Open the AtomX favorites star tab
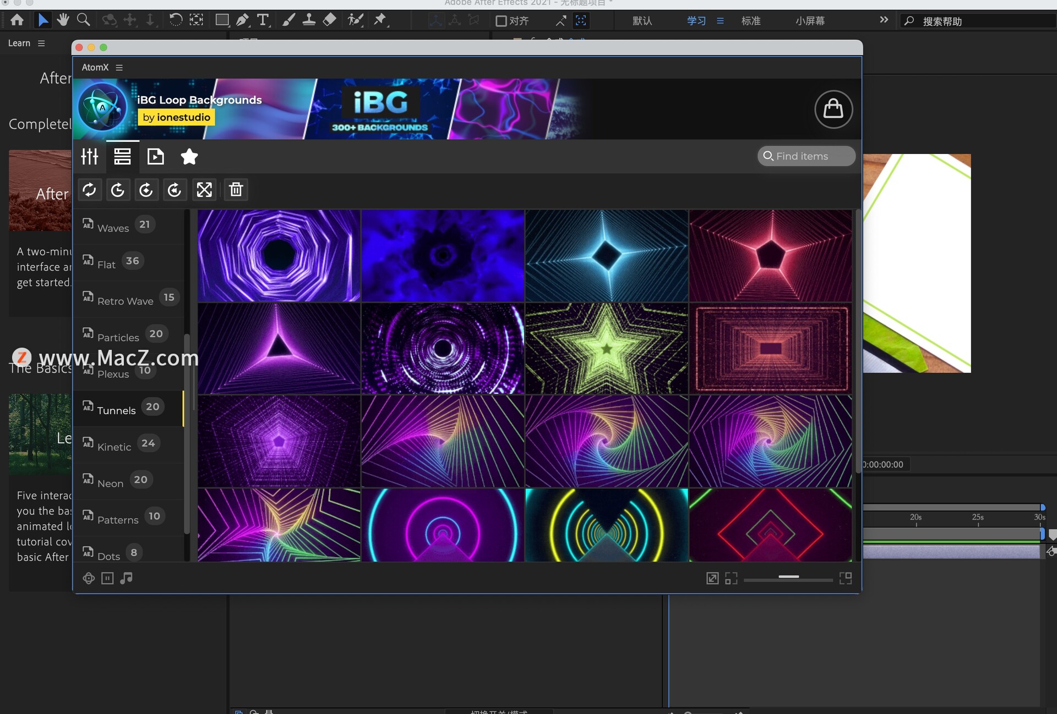This screenshot has width=1057, height=714. pyautogui.click(x=189, y=157)
